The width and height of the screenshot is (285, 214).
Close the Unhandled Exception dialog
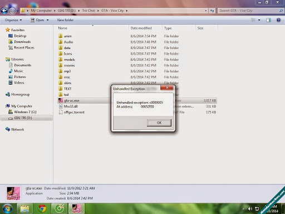tap(167, 87)
